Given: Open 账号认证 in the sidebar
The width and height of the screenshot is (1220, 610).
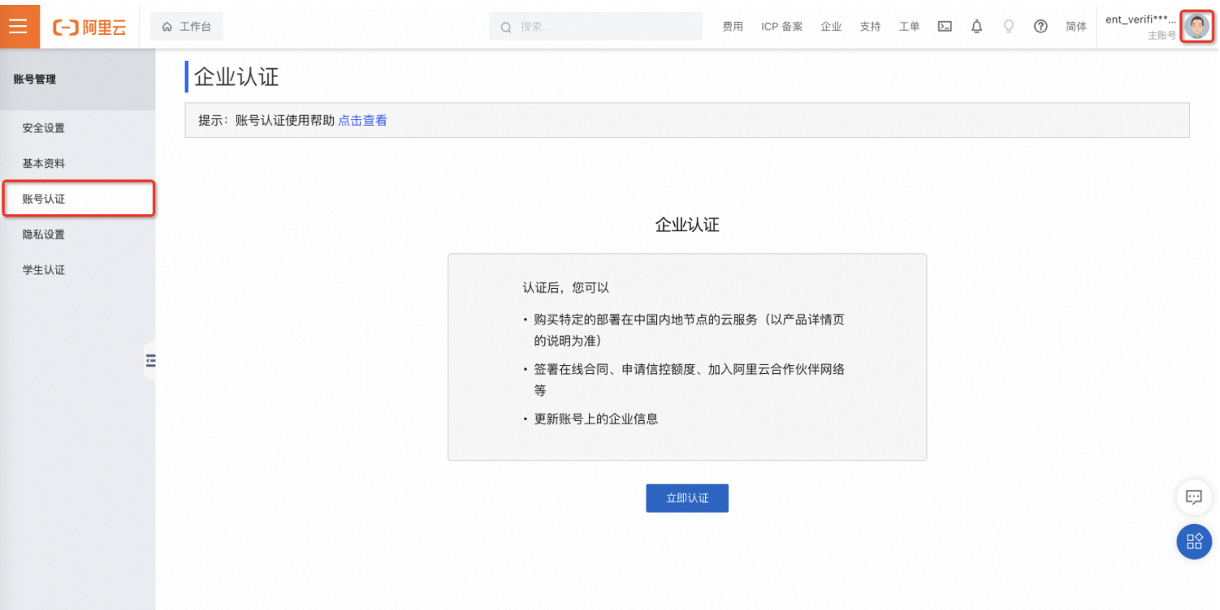Looking at the screenshot, I should coord(44,200).
